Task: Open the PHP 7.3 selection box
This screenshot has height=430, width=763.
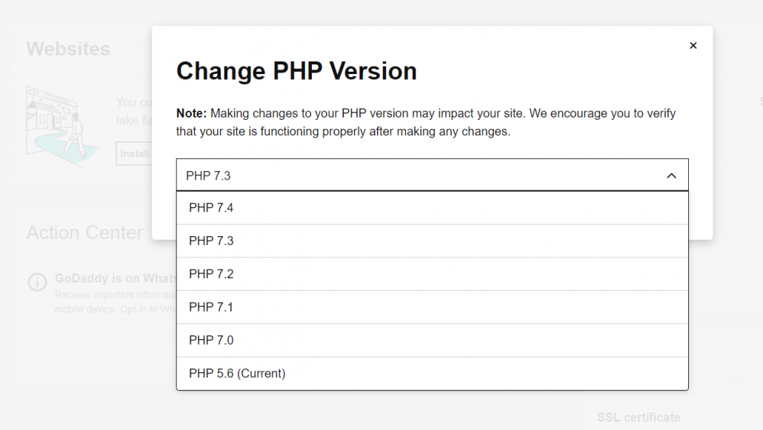Action: click(x=432, y=175)
